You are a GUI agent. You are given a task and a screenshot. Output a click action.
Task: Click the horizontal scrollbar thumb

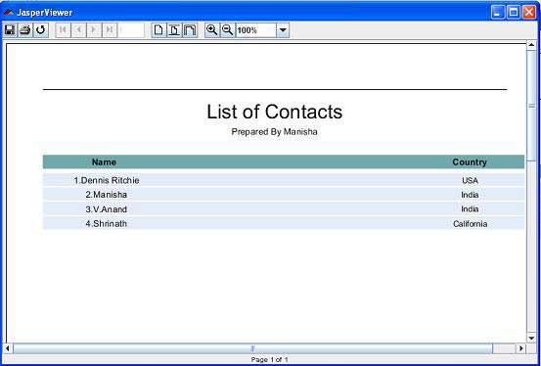pyautogui.click(x=252, y=348)
